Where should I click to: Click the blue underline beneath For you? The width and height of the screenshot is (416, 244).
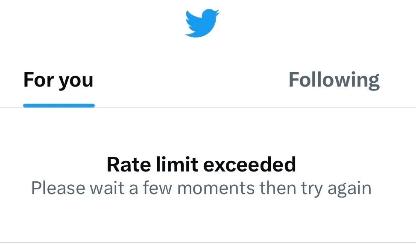[x=59, y=105]
